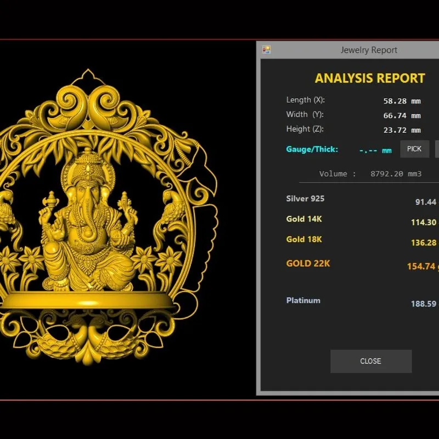
Task: Select the Platinum weight 188.59
Action: pos(424,304)
